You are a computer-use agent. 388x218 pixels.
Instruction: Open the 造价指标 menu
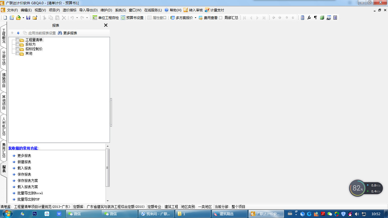(70, 10)
